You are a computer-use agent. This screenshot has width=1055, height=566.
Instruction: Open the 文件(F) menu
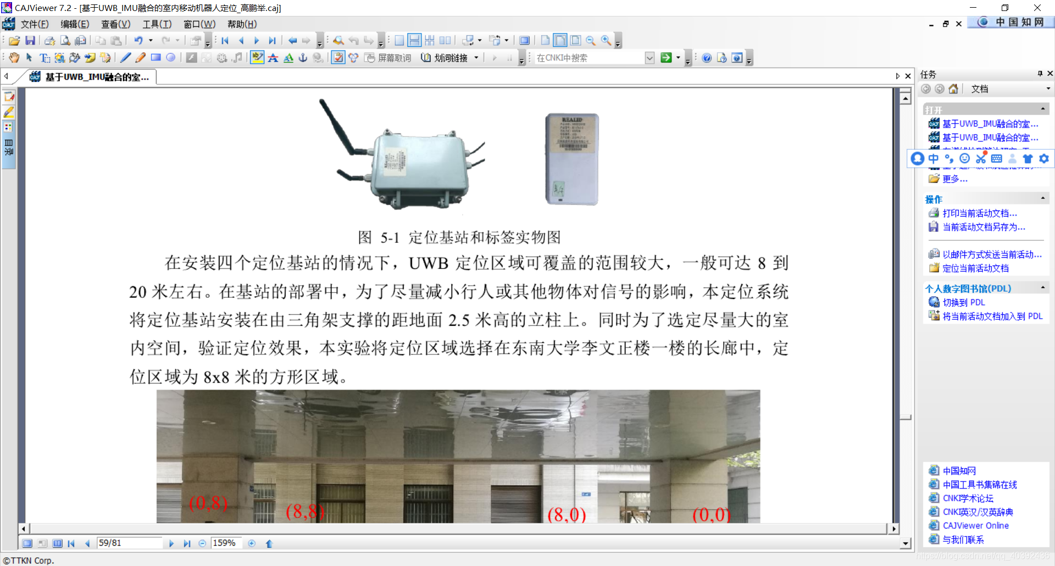pos(35,24)
